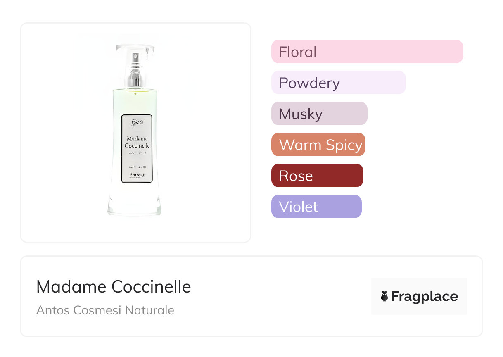Click the Fragplace wordmark text
Viewport: 503px width, 357px height.
pyautogui.click(x=425, y=296)
